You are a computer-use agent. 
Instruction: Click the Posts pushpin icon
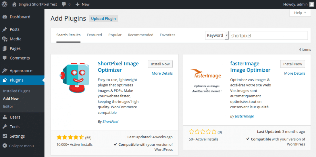[x=5, y=29]
